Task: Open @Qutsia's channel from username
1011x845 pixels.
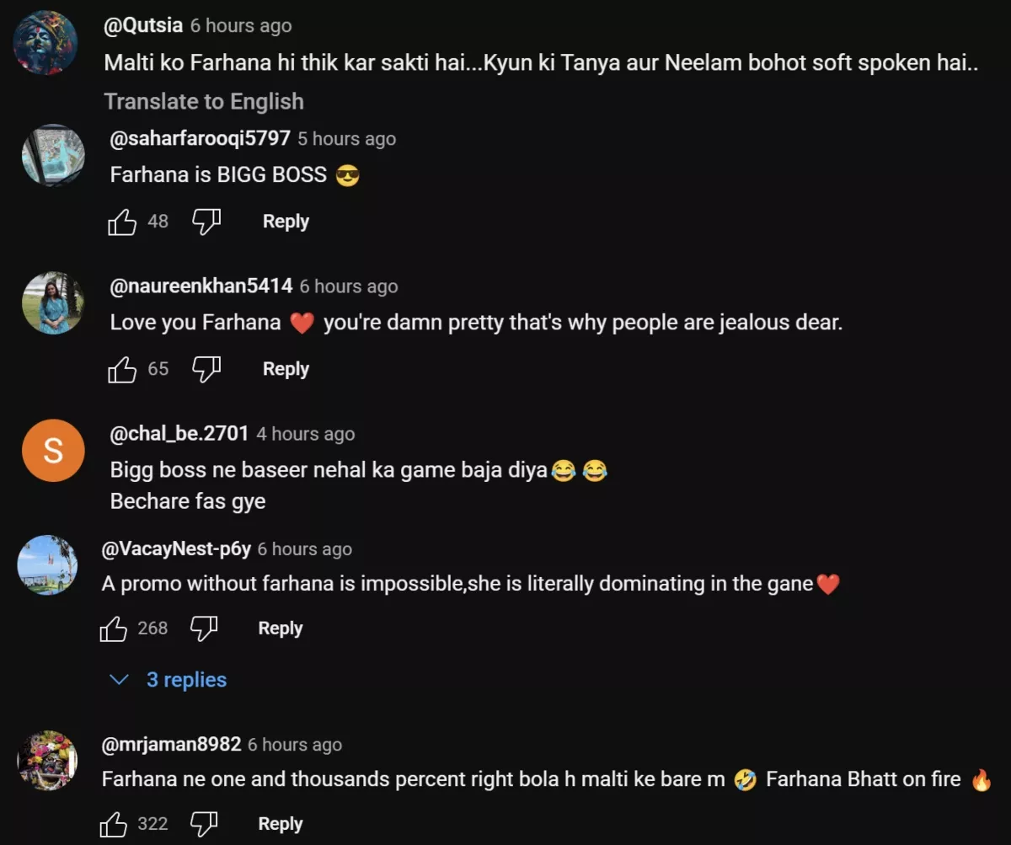Action: (x=142, y=25)
